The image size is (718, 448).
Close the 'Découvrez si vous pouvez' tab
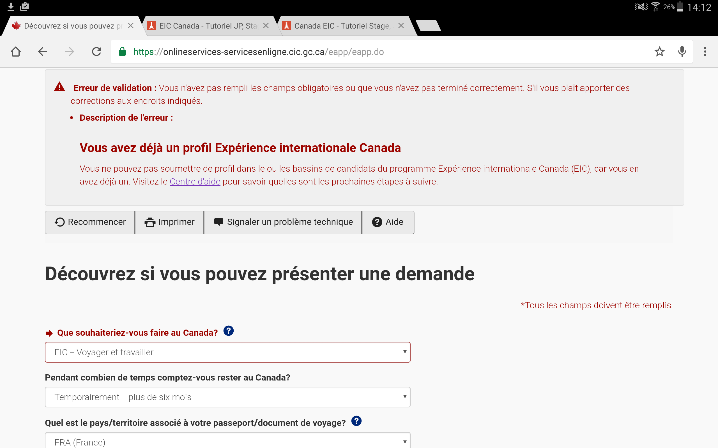pyautogui.click(x=130, y=26)
